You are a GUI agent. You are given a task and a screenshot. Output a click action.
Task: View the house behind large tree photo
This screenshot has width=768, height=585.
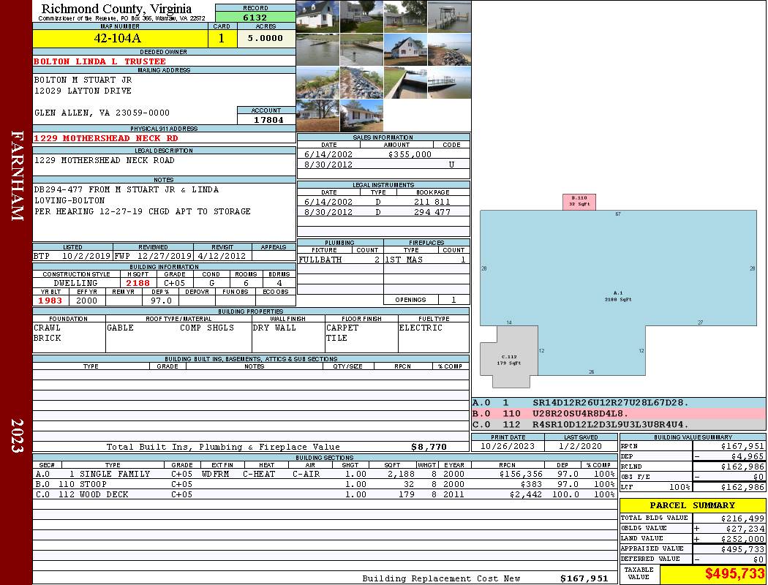(318, 116)
